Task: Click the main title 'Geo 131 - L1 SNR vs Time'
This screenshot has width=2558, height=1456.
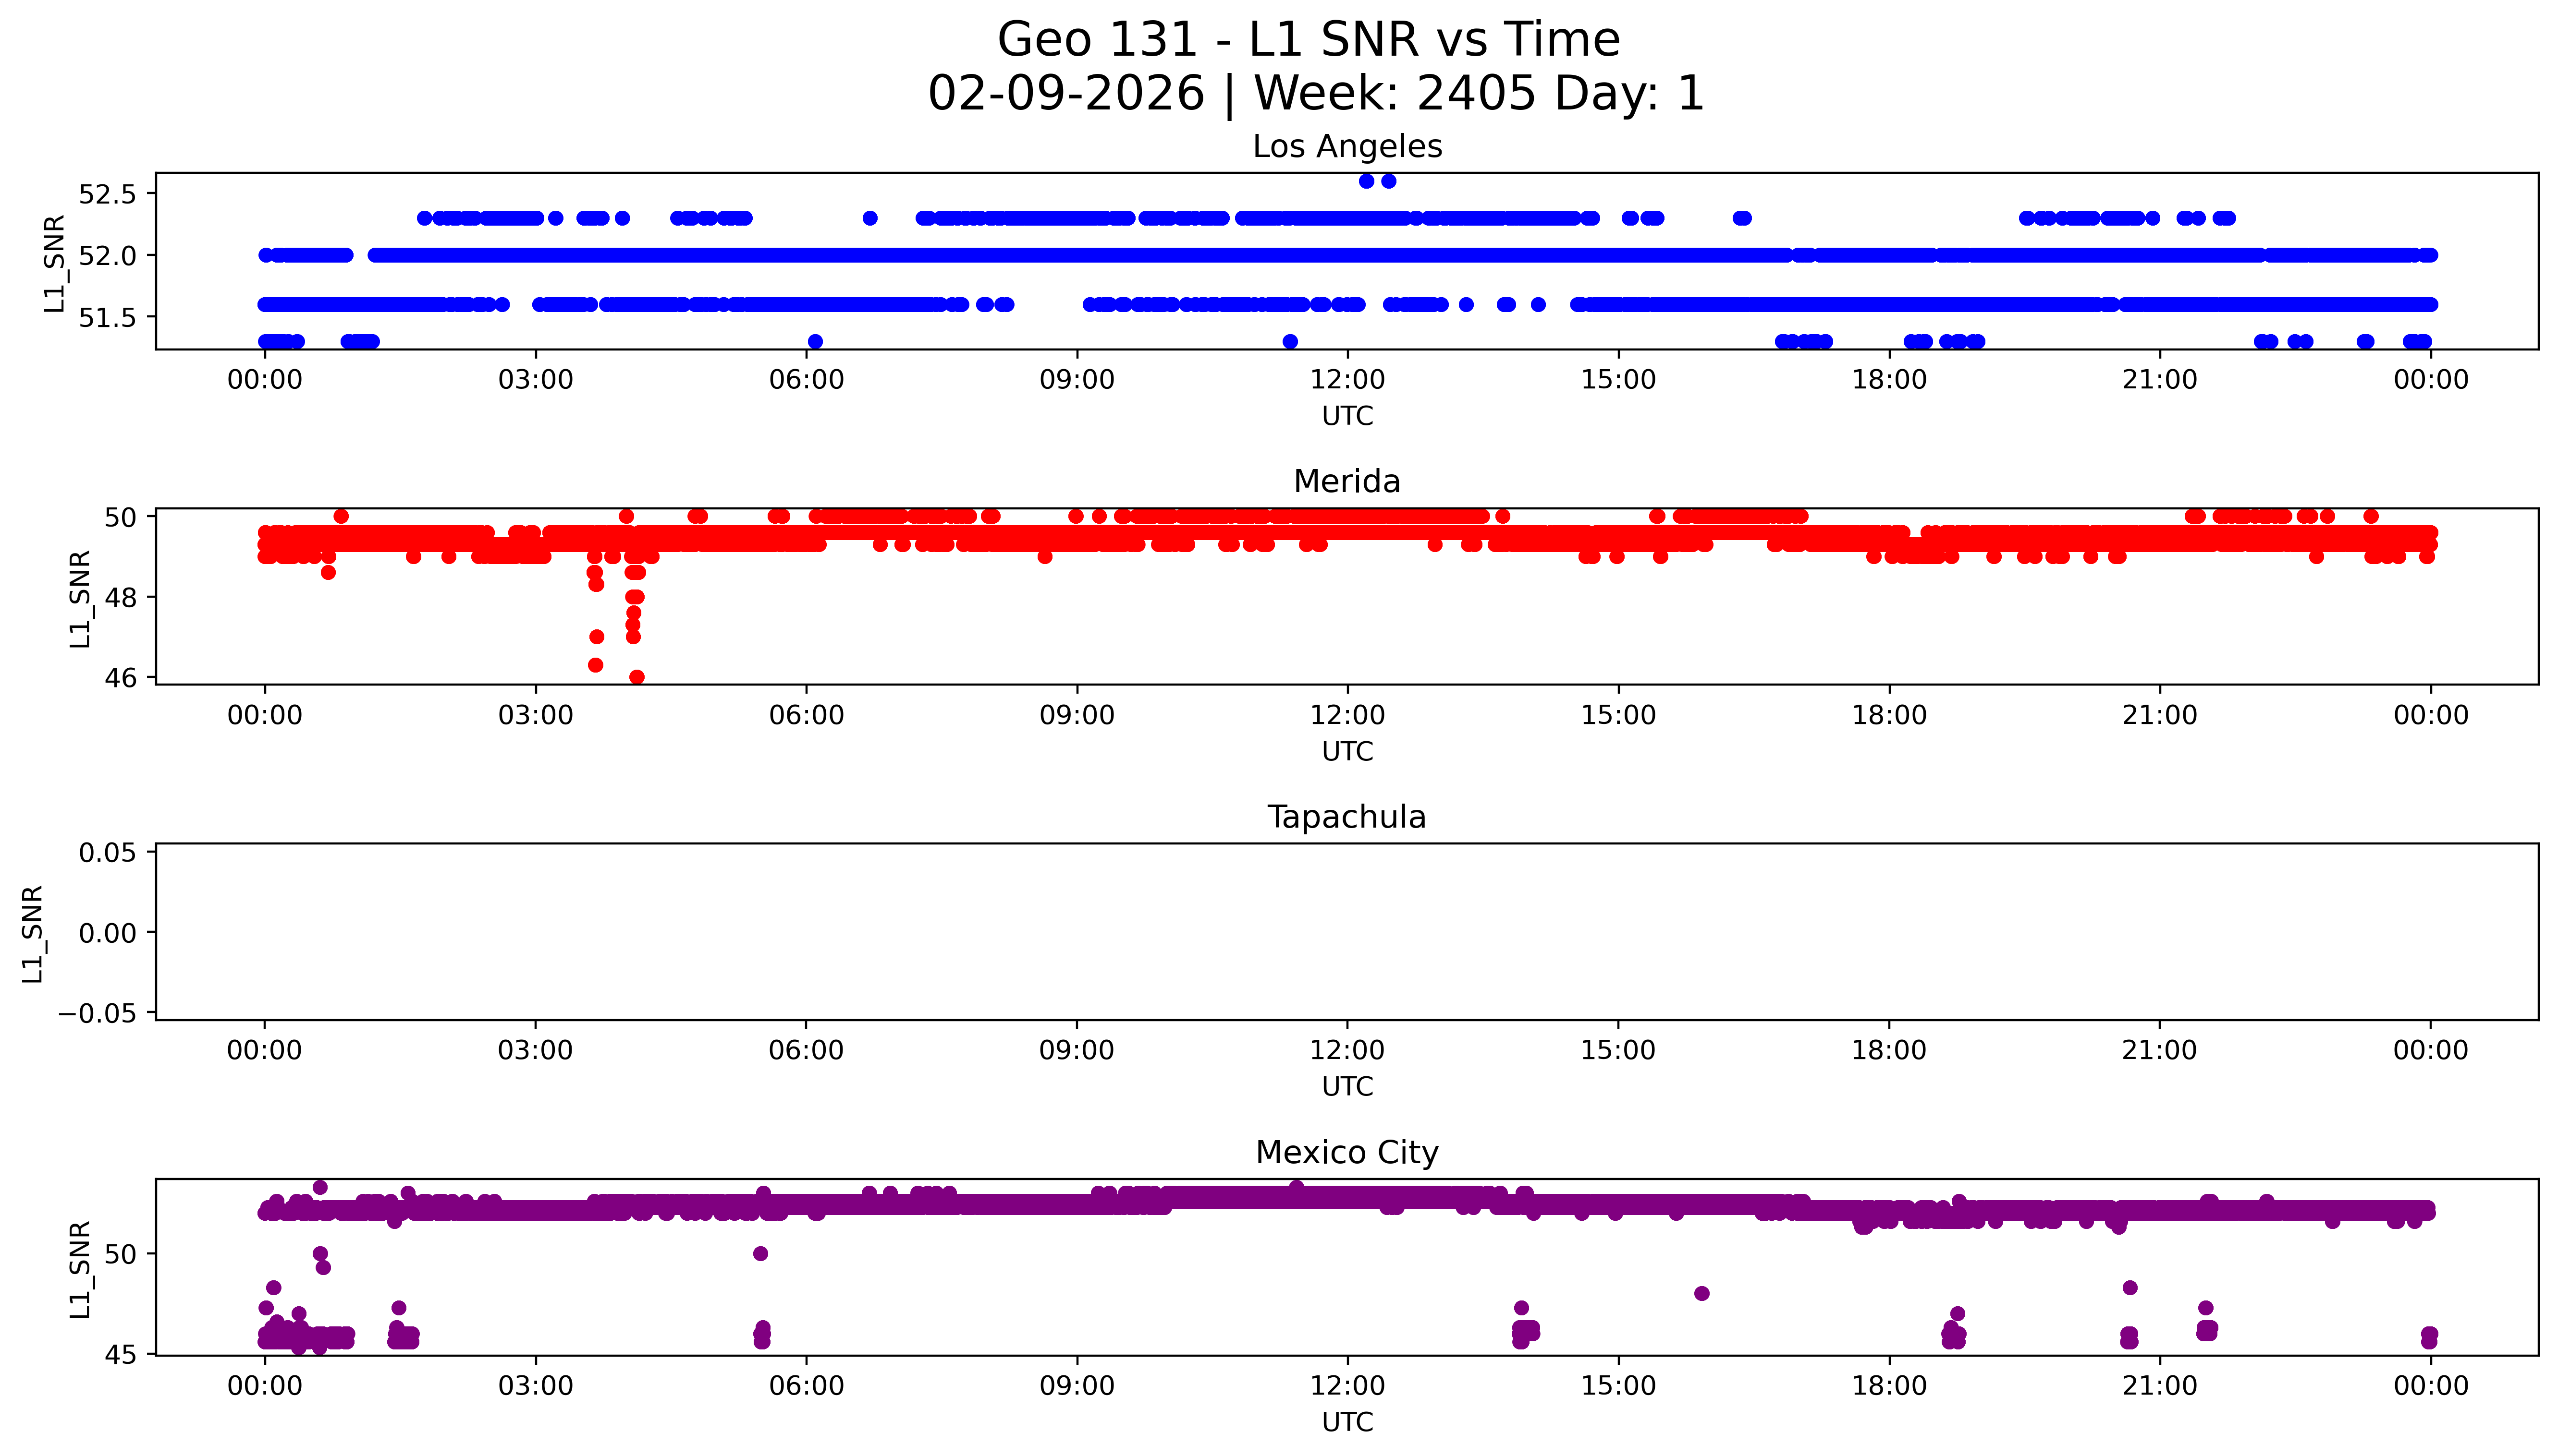Action: [1308, 41]
